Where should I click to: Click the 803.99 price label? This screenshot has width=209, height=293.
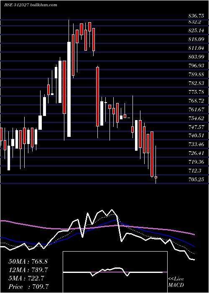point(196,57)
